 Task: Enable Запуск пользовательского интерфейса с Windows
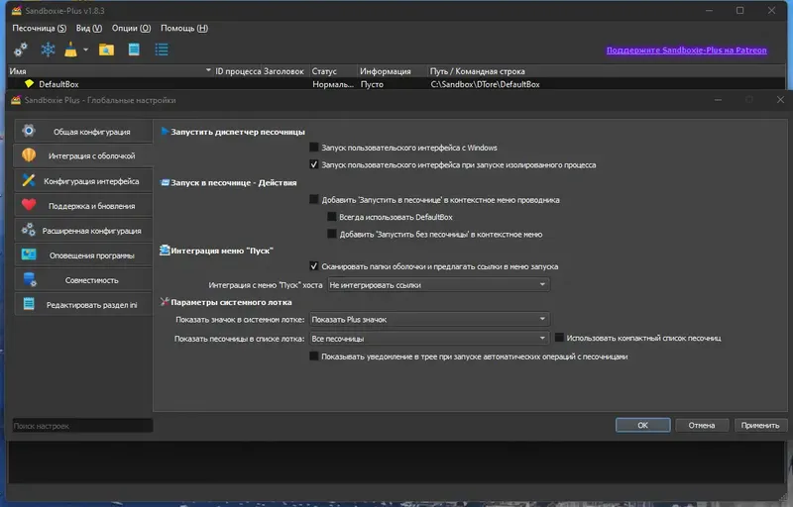[314, 148]
